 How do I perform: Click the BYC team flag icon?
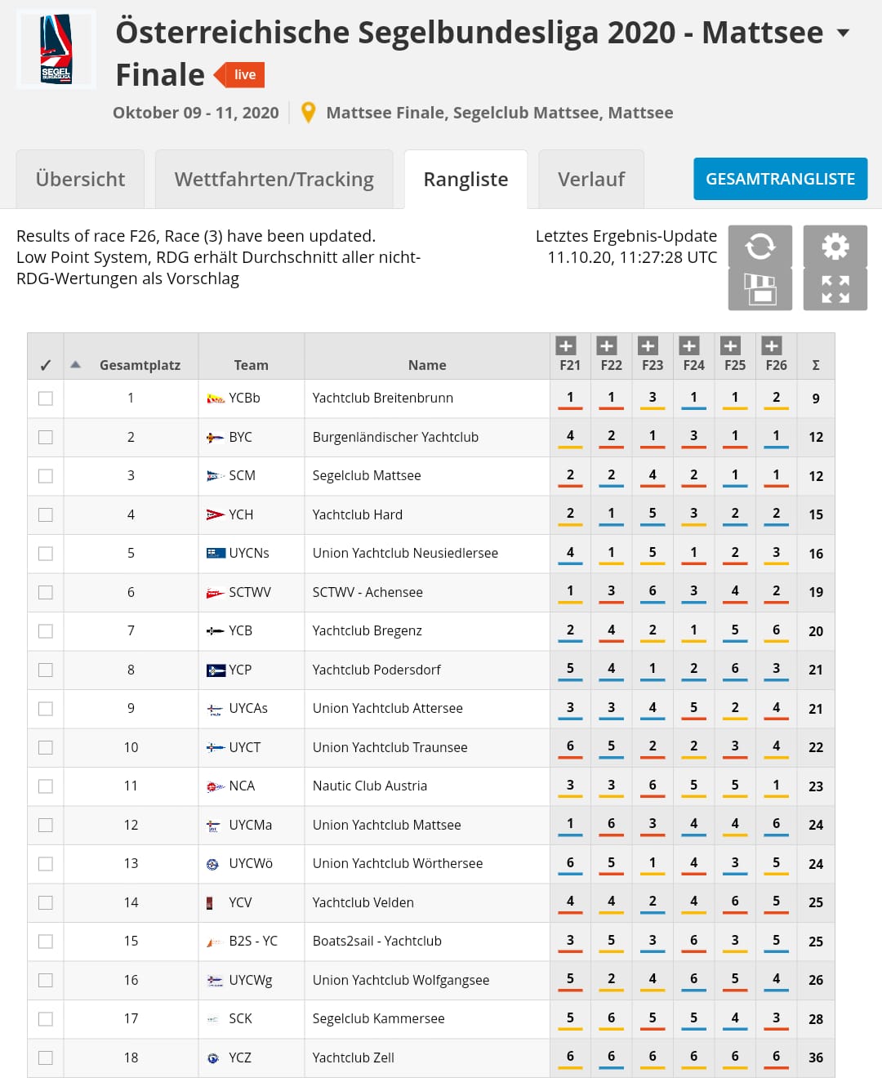(x=216, y=438)
